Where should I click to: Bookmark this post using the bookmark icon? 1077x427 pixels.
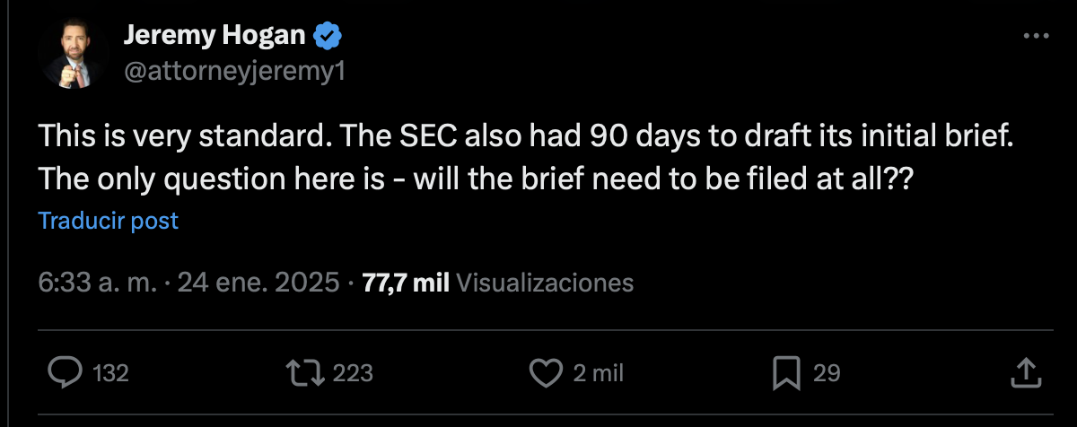click(x=787, y=372)
